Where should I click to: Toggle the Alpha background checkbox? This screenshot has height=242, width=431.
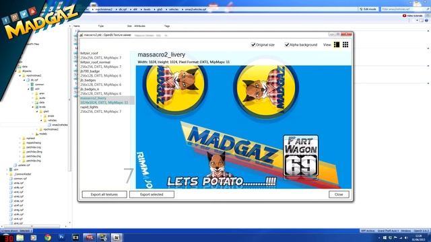(287, 44)
